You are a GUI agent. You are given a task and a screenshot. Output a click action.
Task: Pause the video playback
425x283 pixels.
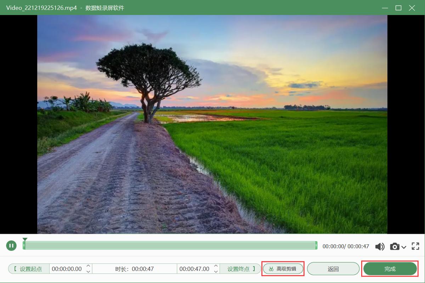tap(11, 245)
